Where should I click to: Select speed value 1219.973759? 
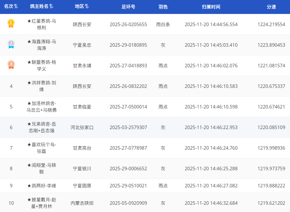coord(271,168)
